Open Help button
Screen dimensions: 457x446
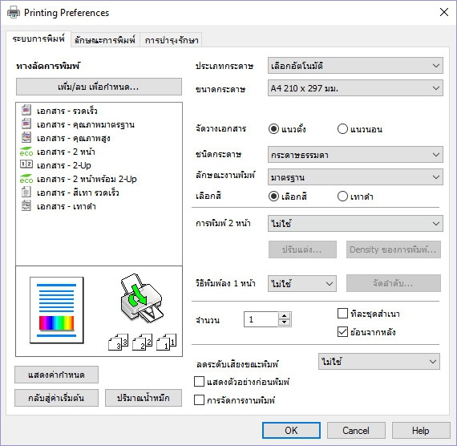[x=421, y=430]
